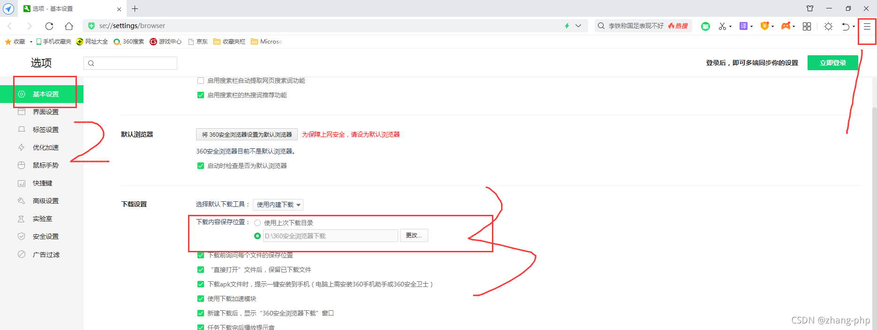The width and height of the screenshot is (877, 330).
Task: Toggle 启用搜索栏的热搜词推荐功能 checkbox
Action: coord(201,95)
